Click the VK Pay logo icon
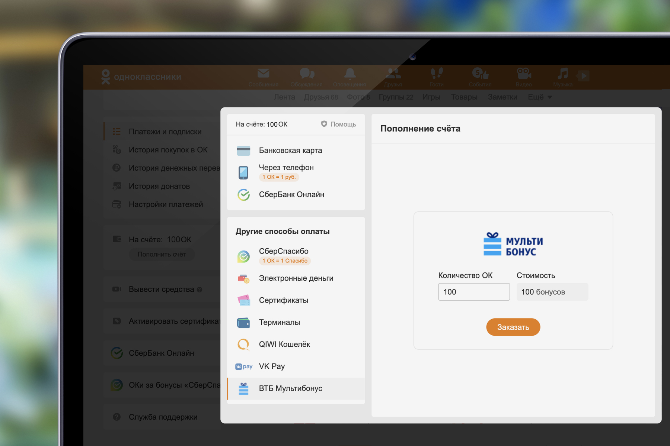670x446 pixels. [x=244, y=366]
